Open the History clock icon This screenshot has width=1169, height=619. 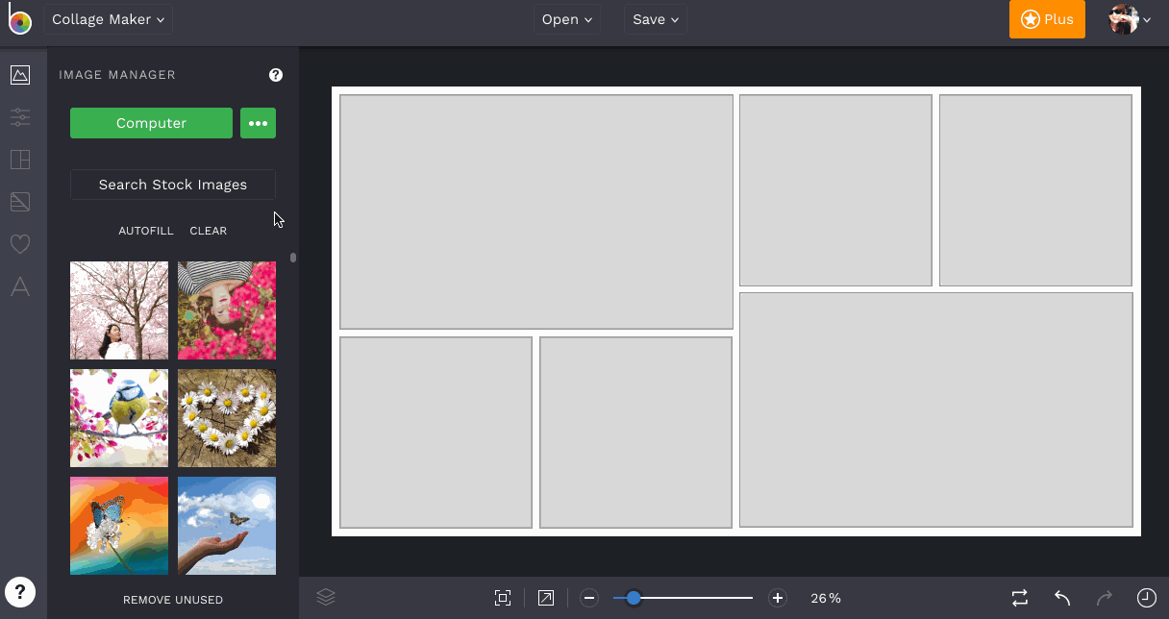[x=1147, y=598]
